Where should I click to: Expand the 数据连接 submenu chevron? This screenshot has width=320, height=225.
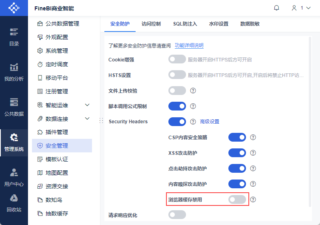pyautogui.click(x=87, y=118)
